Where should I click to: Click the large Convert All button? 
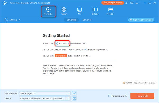point(142,96)
